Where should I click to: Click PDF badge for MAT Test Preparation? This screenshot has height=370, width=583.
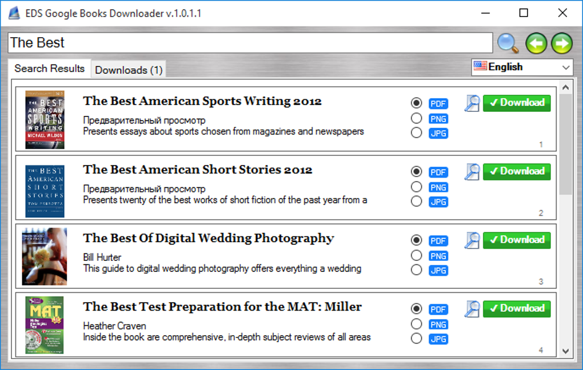pyautogui.click(x=438, y=309)
